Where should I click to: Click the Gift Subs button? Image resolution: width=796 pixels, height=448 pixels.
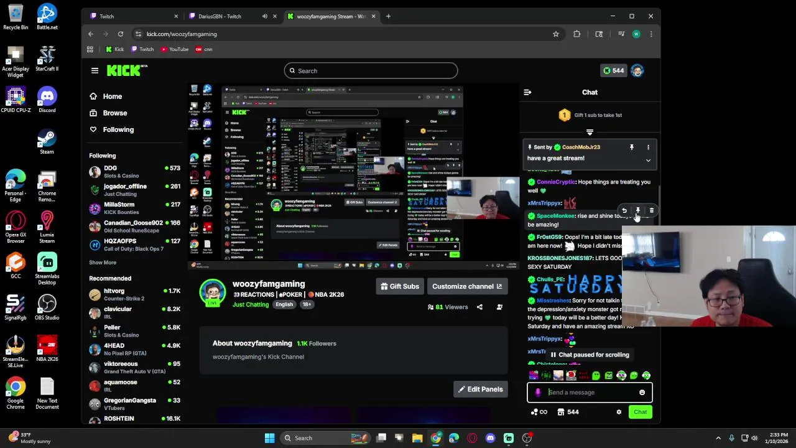click(400, 286)
